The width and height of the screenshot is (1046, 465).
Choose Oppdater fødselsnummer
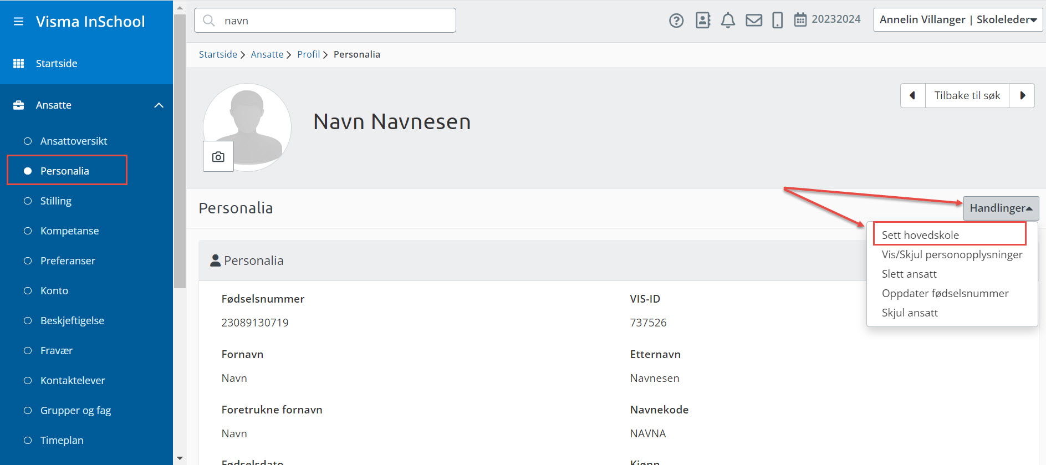tap(945, 293)
